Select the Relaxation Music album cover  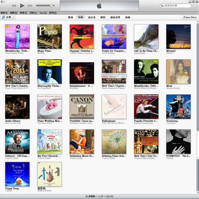coord(82,142)
